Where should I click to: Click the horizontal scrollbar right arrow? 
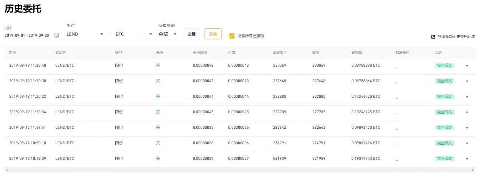click(473, 170)
